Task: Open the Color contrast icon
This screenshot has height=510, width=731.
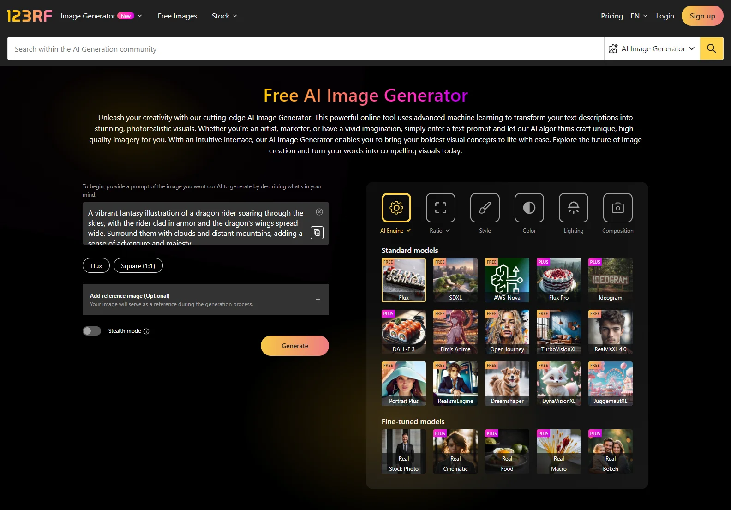Action: tap(529, 208)
